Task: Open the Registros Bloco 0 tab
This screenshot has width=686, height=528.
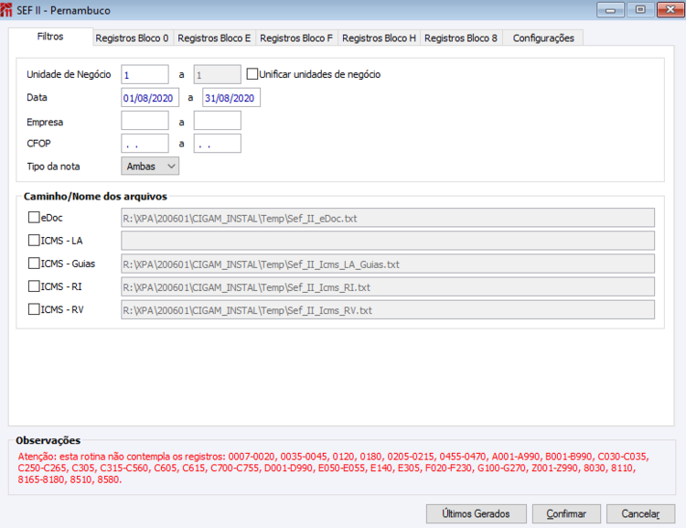Action: [132, 38]
